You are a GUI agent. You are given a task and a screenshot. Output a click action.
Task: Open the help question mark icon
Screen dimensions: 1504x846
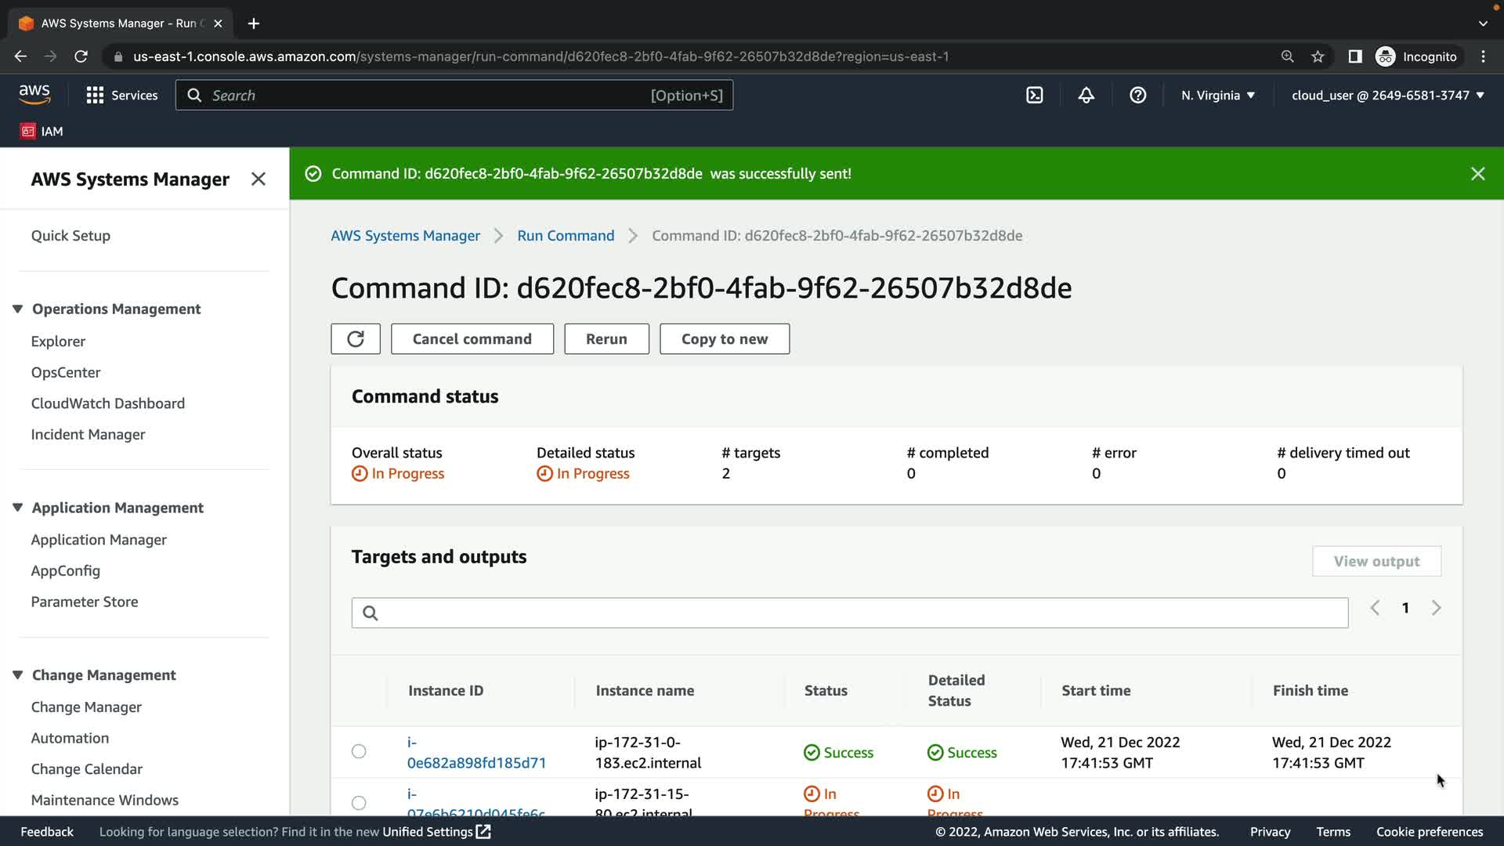(x=1137, y=96)
